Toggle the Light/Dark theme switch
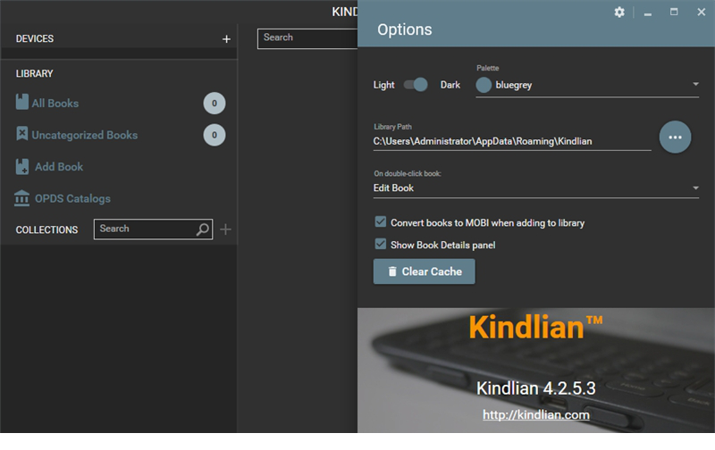 tap(416, 85)
